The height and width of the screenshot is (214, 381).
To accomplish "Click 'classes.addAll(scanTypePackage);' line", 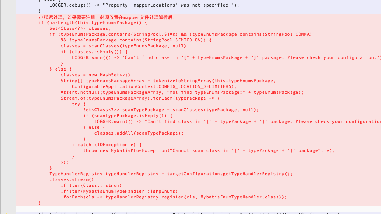I will click(x=139, y=133).
